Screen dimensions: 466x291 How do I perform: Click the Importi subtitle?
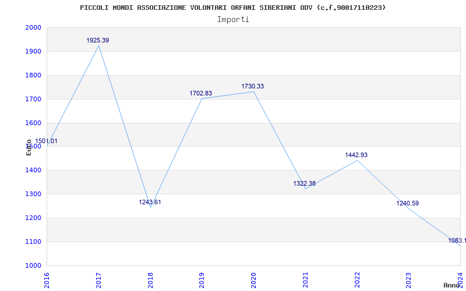(233, 20)
